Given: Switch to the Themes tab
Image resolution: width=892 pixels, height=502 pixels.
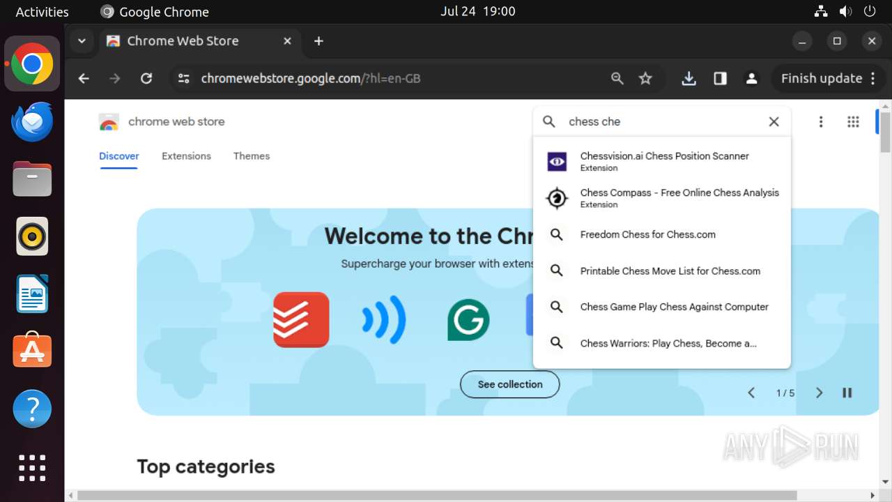Looking at the screenshot, I should coord(252,156).
